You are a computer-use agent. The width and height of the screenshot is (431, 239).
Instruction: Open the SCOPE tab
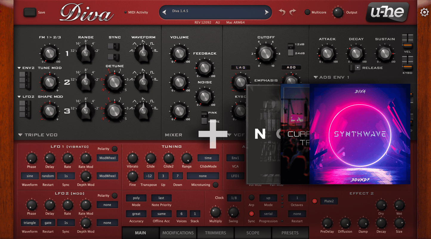[x=253, y=233]
